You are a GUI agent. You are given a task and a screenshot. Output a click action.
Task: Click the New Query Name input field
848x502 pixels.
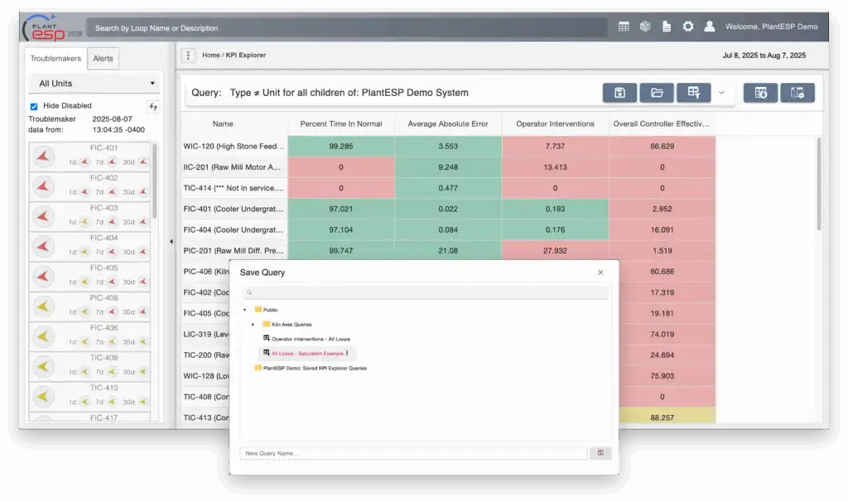[413, 453]
